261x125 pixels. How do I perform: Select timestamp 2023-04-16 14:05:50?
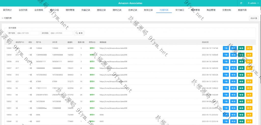pos(210,68)
